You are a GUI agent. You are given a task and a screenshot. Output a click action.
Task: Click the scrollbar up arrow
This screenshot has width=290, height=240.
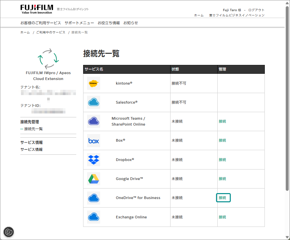pos(287,3)
